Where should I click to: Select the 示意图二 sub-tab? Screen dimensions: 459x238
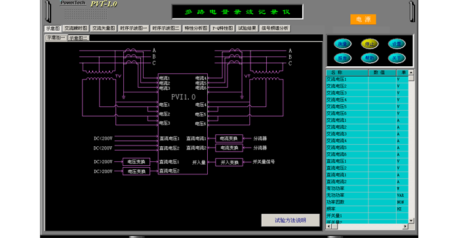click(78, 38)
